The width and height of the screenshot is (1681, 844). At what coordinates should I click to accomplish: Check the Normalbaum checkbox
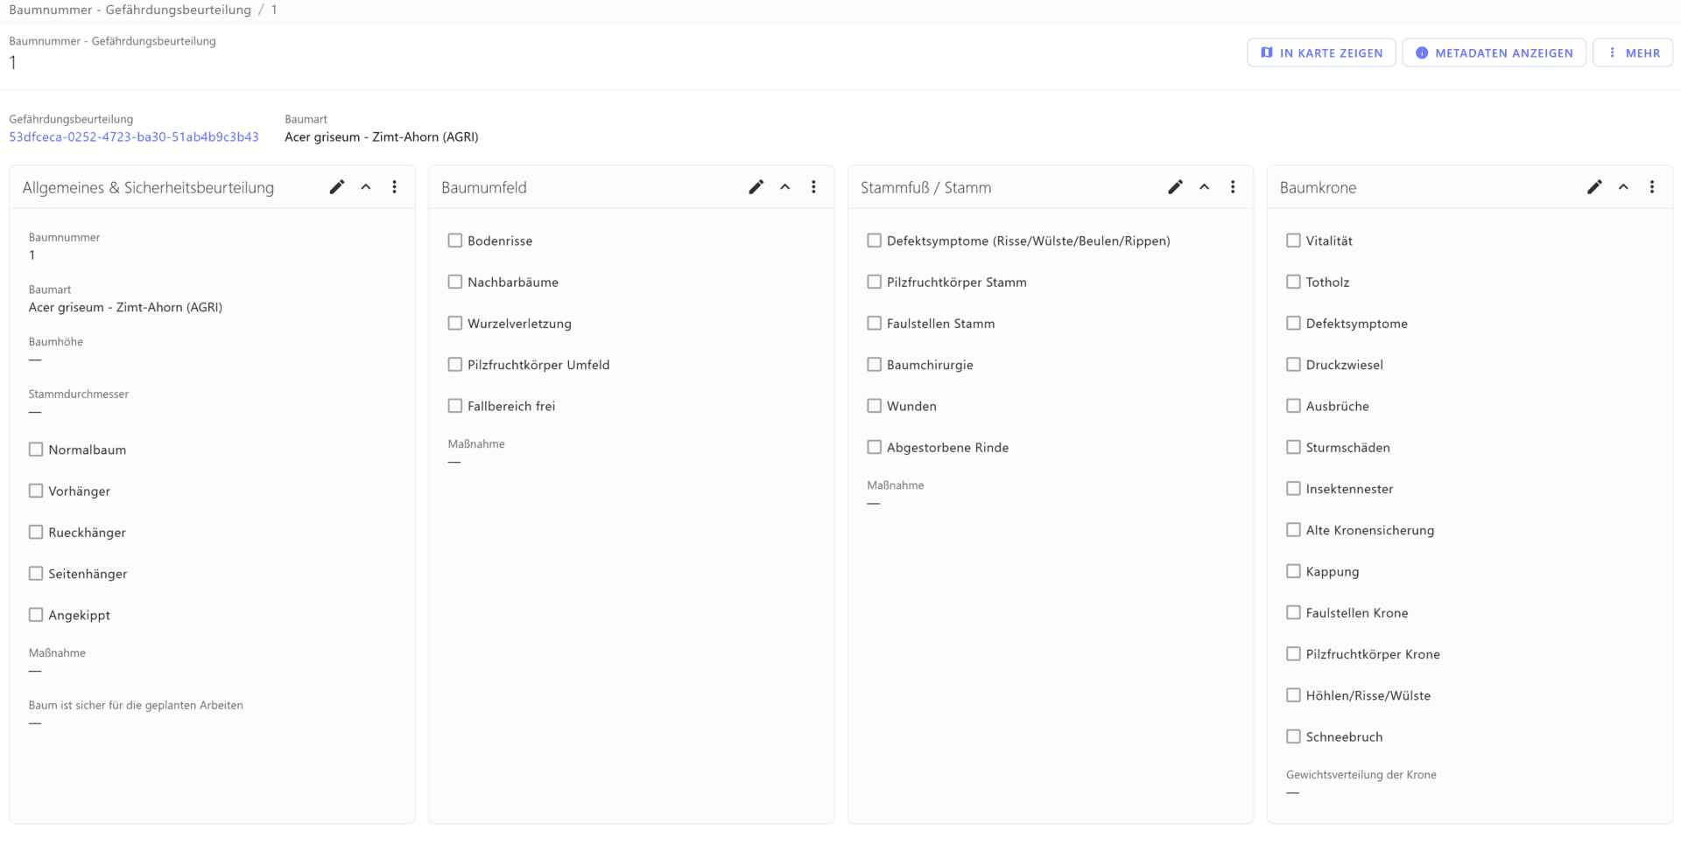pos(36,450)
